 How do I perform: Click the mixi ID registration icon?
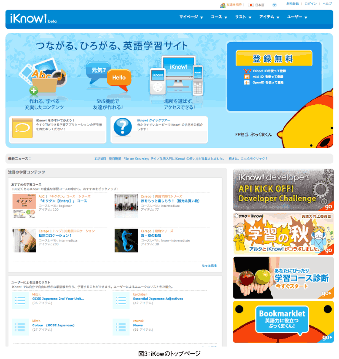[x=246, y=76]
